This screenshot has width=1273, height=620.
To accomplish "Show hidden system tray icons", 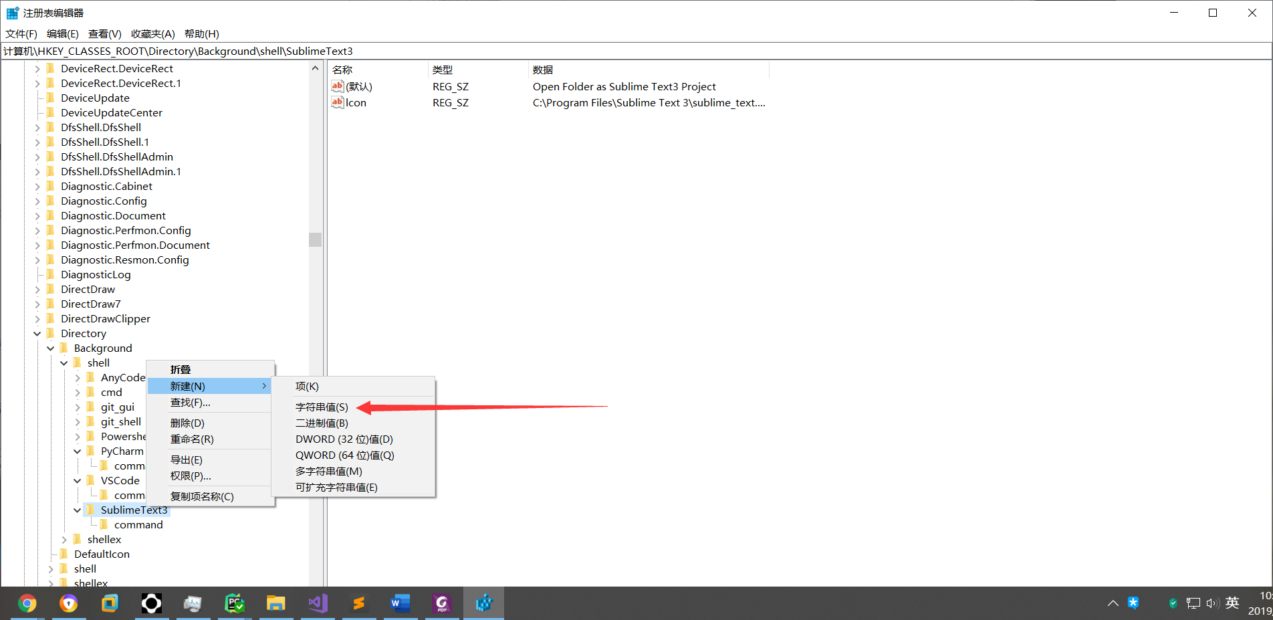I will [x=1113, y=603].
